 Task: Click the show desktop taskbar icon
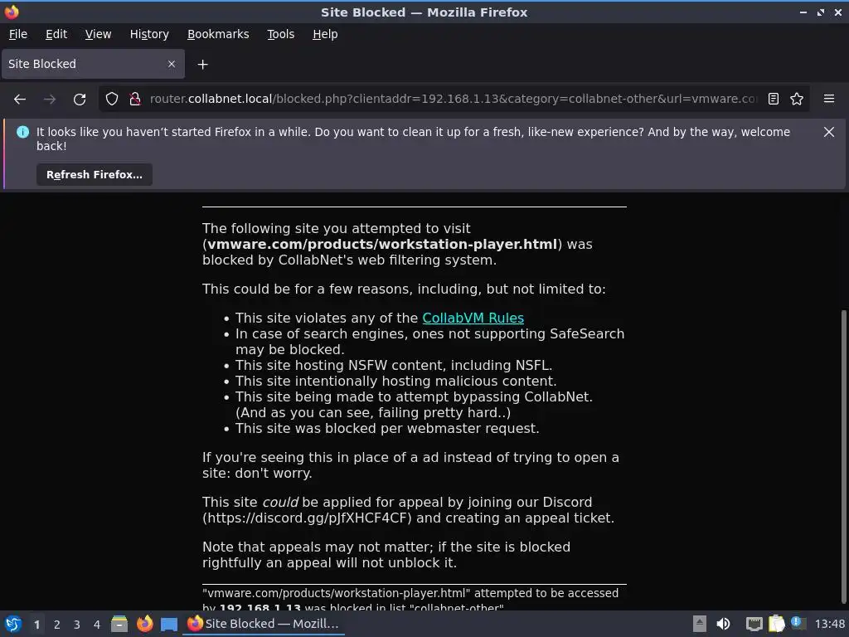169,625
